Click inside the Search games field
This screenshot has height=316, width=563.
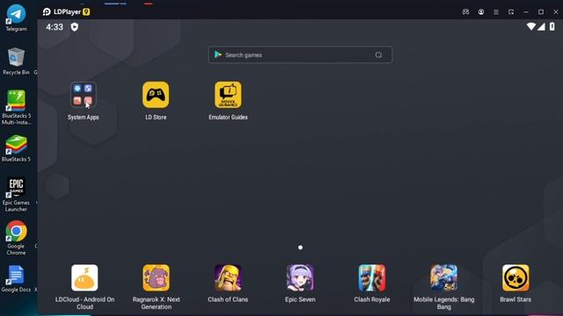click(x=300, y=54)
